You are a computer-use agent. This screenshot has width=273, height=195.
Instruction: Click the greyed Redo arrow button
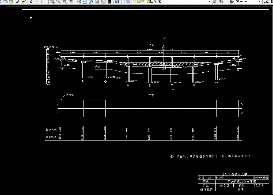(41, 2)
